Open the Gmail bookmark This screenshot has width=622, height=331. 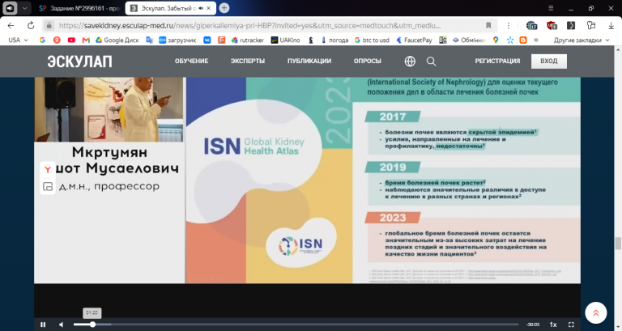(x=86, y=40)
